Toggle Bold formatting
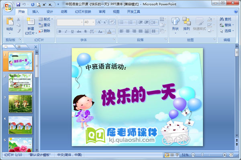Viewport: 241px width, 160px height. point(59,31)
